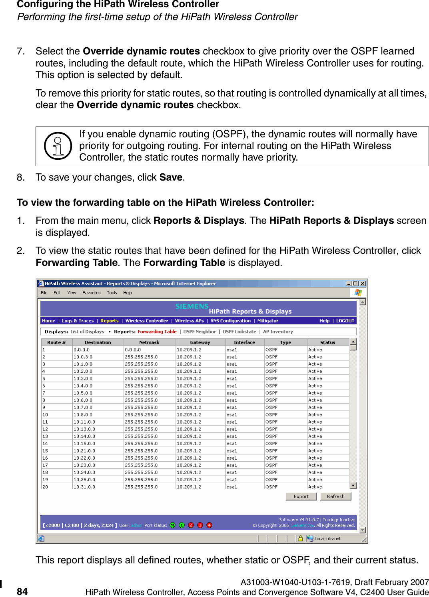Image resolution: width=429 pixels, height=597 pixels.
Task: Open the Favorites menu
Action: click(91, 293)
